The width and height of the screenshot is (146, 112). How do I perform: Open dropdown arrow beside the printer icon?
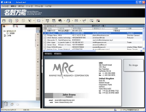click(72, 21)
